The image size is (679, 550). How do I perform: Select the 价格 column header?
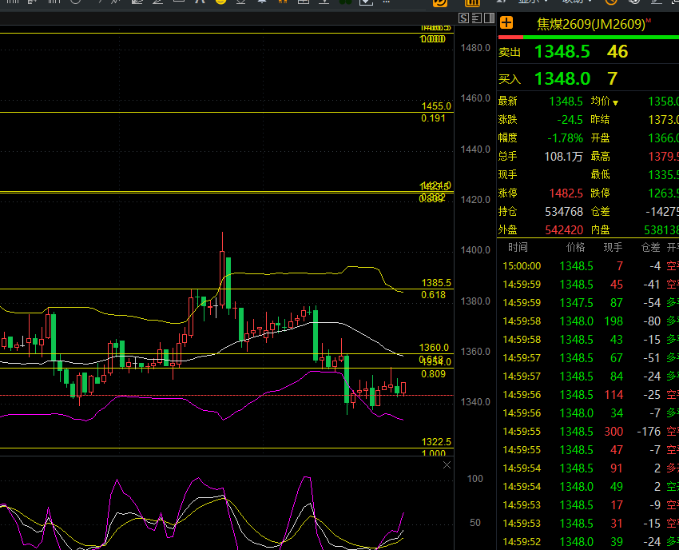[575, 248]
